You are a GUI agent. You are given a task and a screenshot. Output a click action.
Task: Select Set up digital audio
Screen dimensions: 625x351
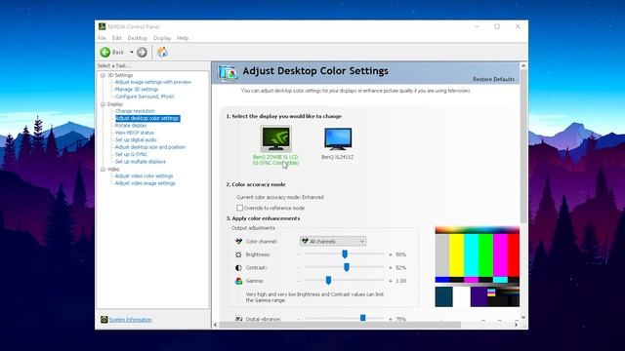136,139
